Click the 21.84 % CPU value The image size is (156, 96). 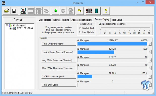click(x=112, y=73)
